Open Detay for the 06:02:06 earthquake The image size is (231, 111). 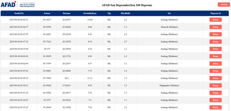click(x=215, y=63)
